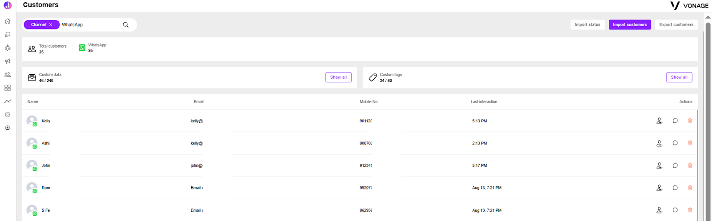The height and width of the screenshot is (221, 712).
Task: Open the grid apps icon in sidebar
Action: tap(8, 88)
